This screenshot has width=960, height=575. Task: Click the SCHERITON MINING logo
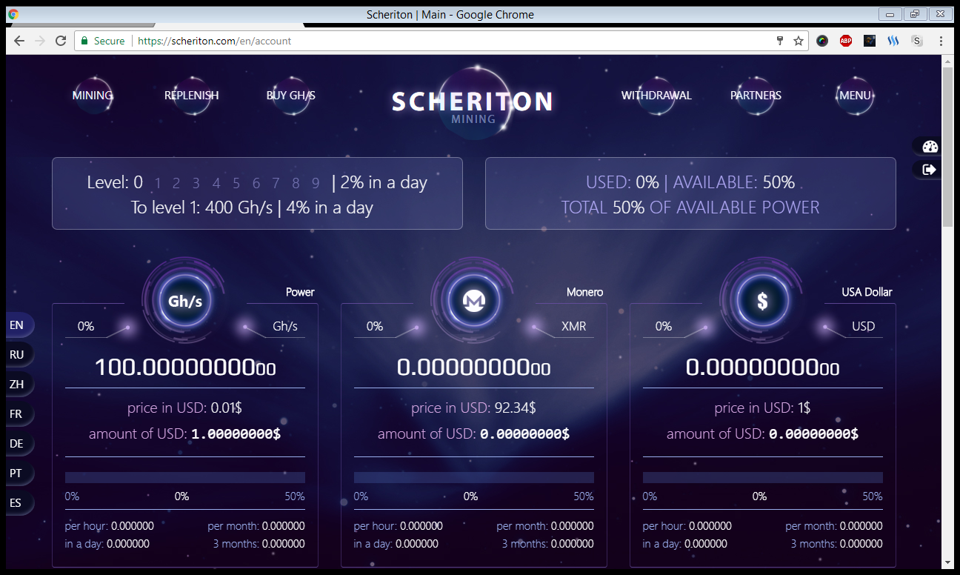(473, 104)
